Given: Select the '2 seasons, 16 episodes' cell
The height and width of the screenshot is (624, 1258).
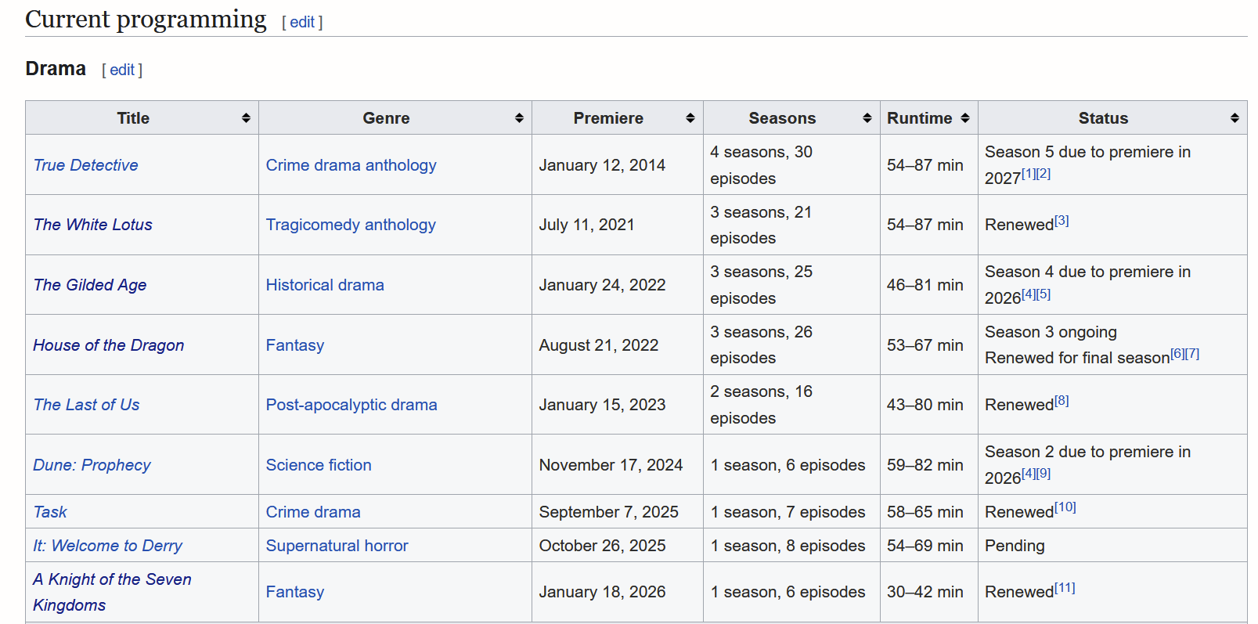Looking at the screenshot, I should (791, 405).
